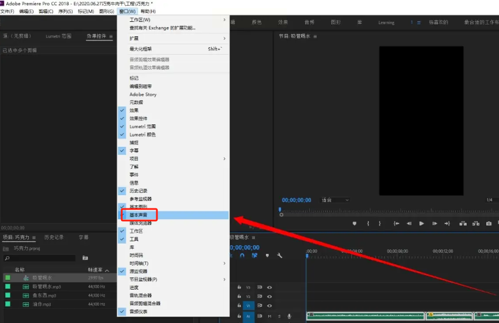
Task: Toggle linked selection in the timeline
Action: click(254, 256)
